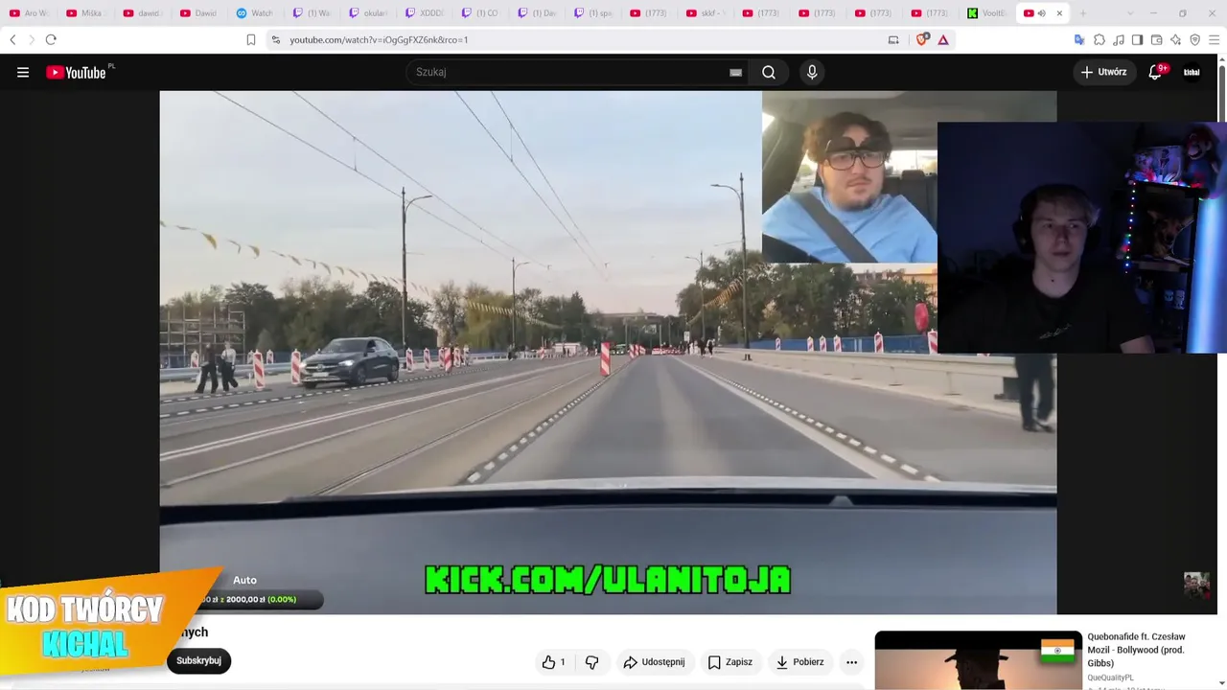
Task: Dislike the video with thumbs down
Action: [591, 662]
